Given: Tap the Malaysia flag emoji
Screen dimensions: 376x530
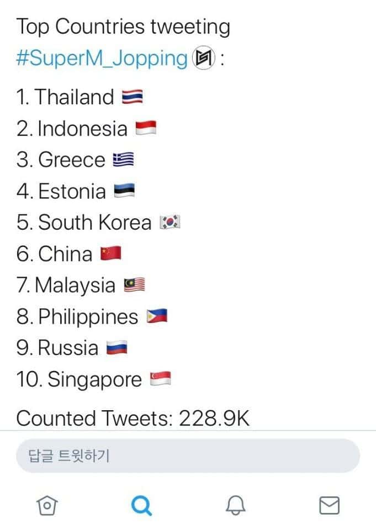Looking at the screenshot, I should [x=134, y=285].
